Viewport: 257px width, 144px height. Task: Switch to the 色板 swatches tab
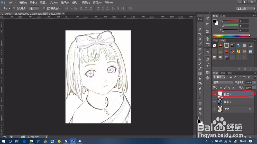point(223,16)
